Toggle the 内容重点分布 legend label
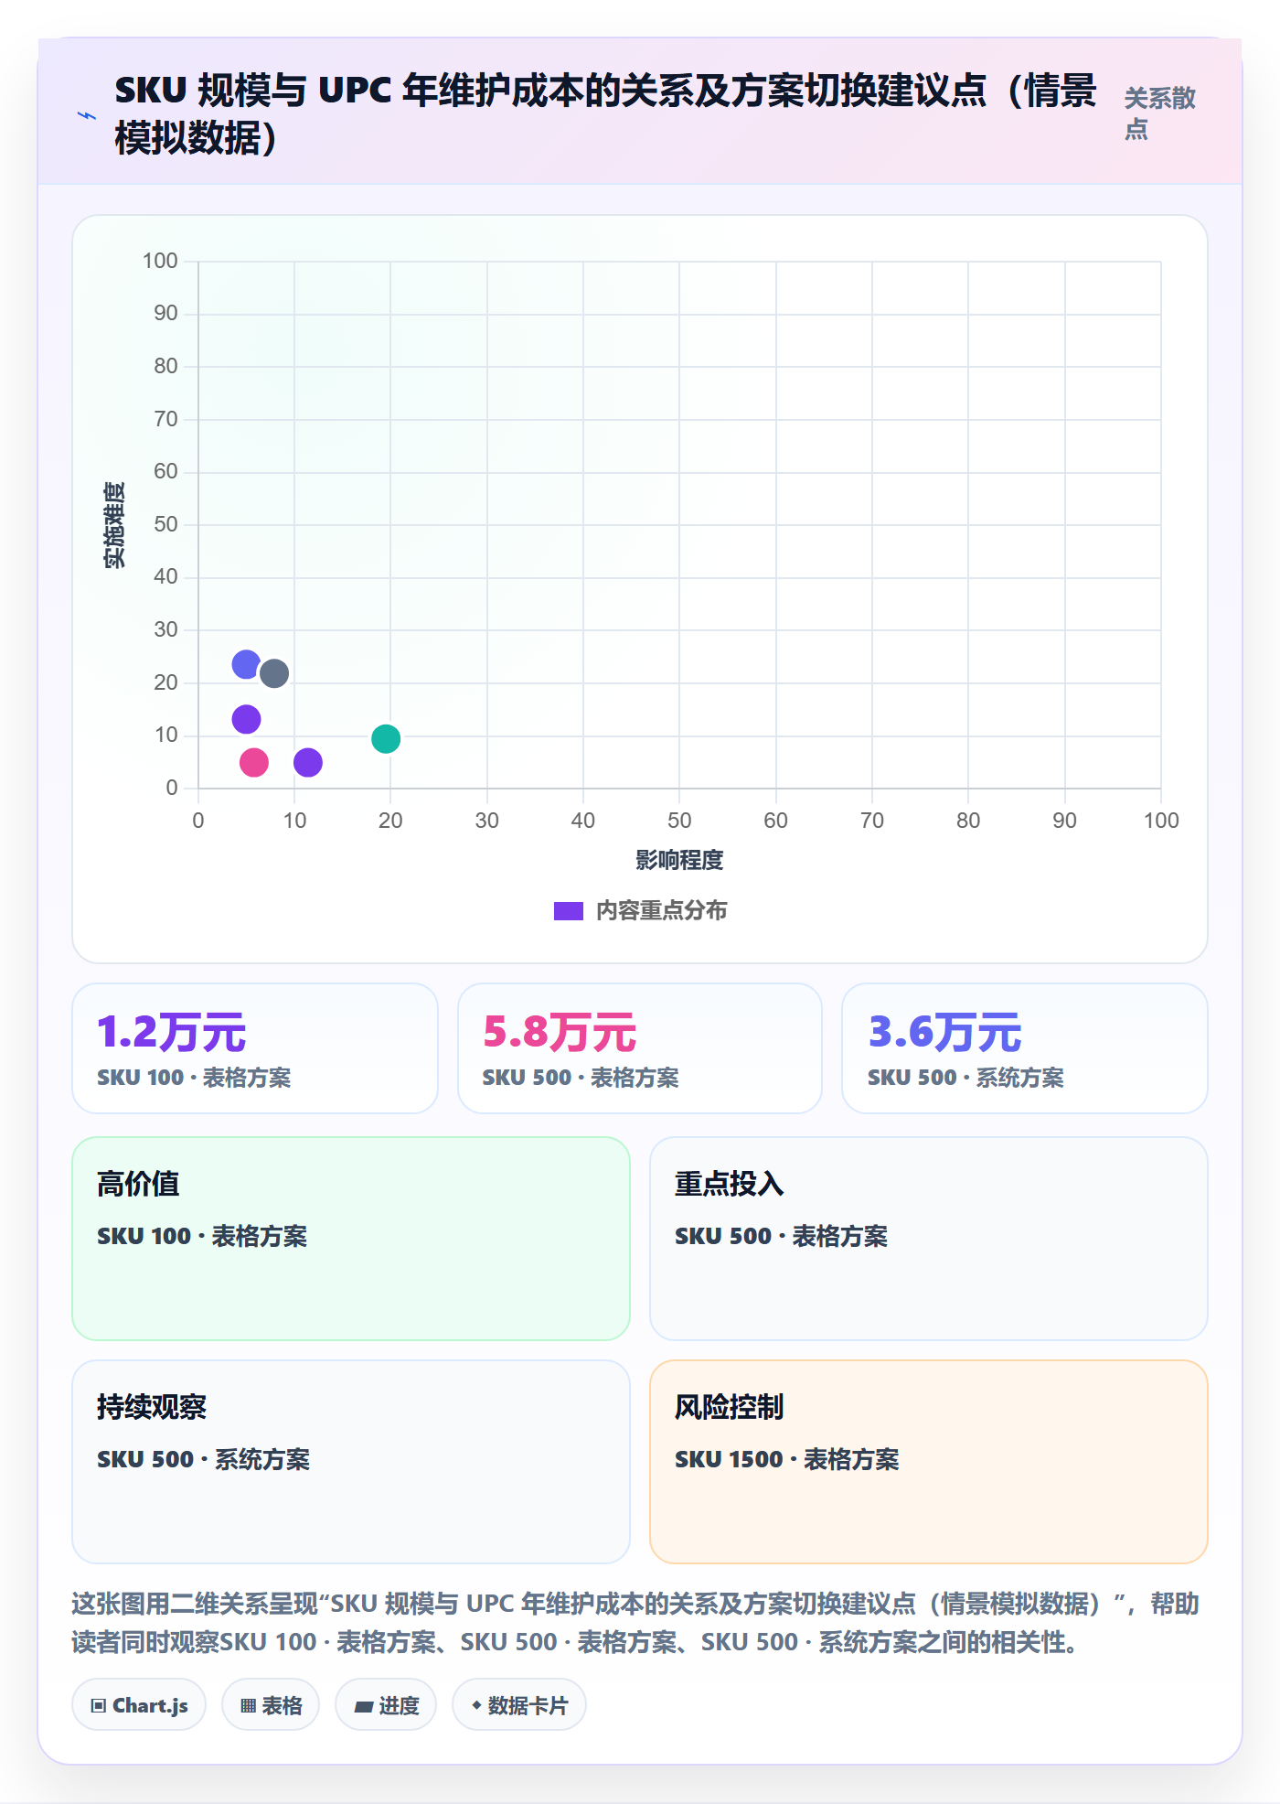 coord(661,911)
